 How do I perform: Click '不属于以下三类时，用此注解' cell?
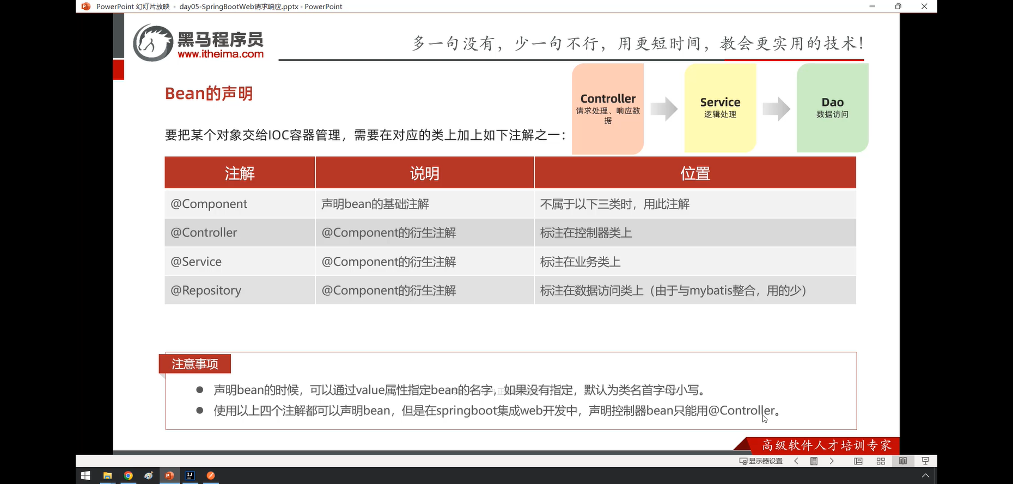pos(695,204)
